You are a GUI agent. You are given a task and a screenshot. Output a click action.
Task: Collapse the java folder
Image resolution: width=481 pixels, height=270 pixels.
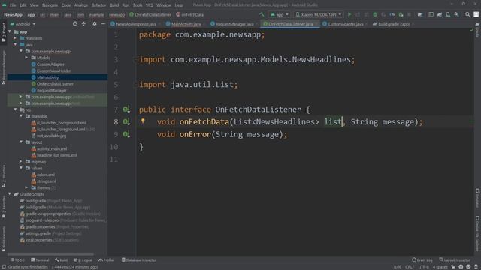15,45
